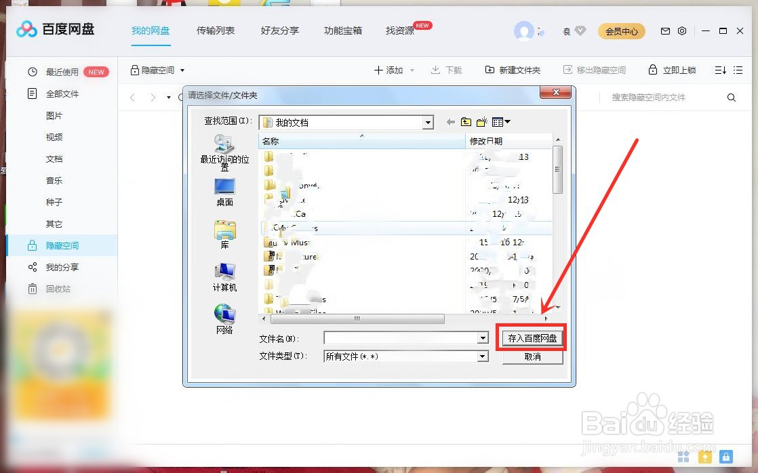Image resolution: width=758 pixels, height=473 pixels.
Task: Switch to 好友分享 tab
Action: pos(279,30)
